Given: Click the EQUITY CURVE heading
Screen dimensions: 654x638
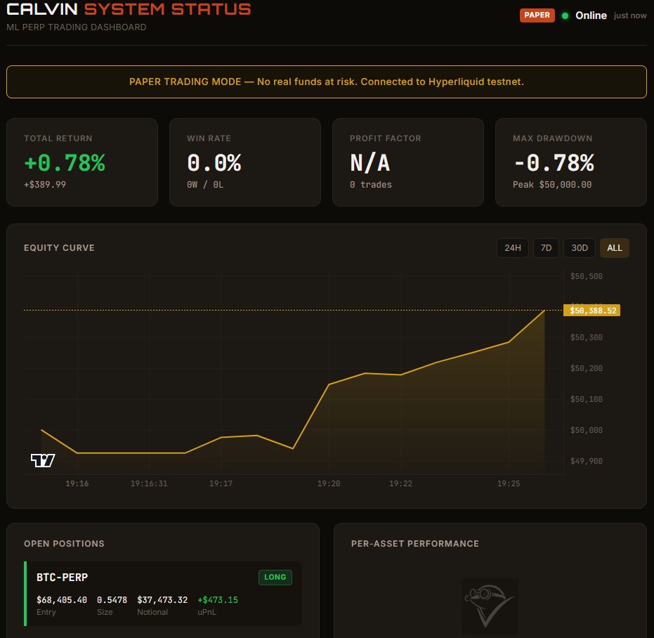Looking at the screenshot, I should point(59,248).
